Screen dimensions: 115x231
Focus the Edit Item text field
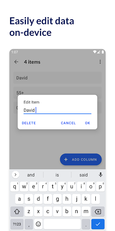coord(57,110)
